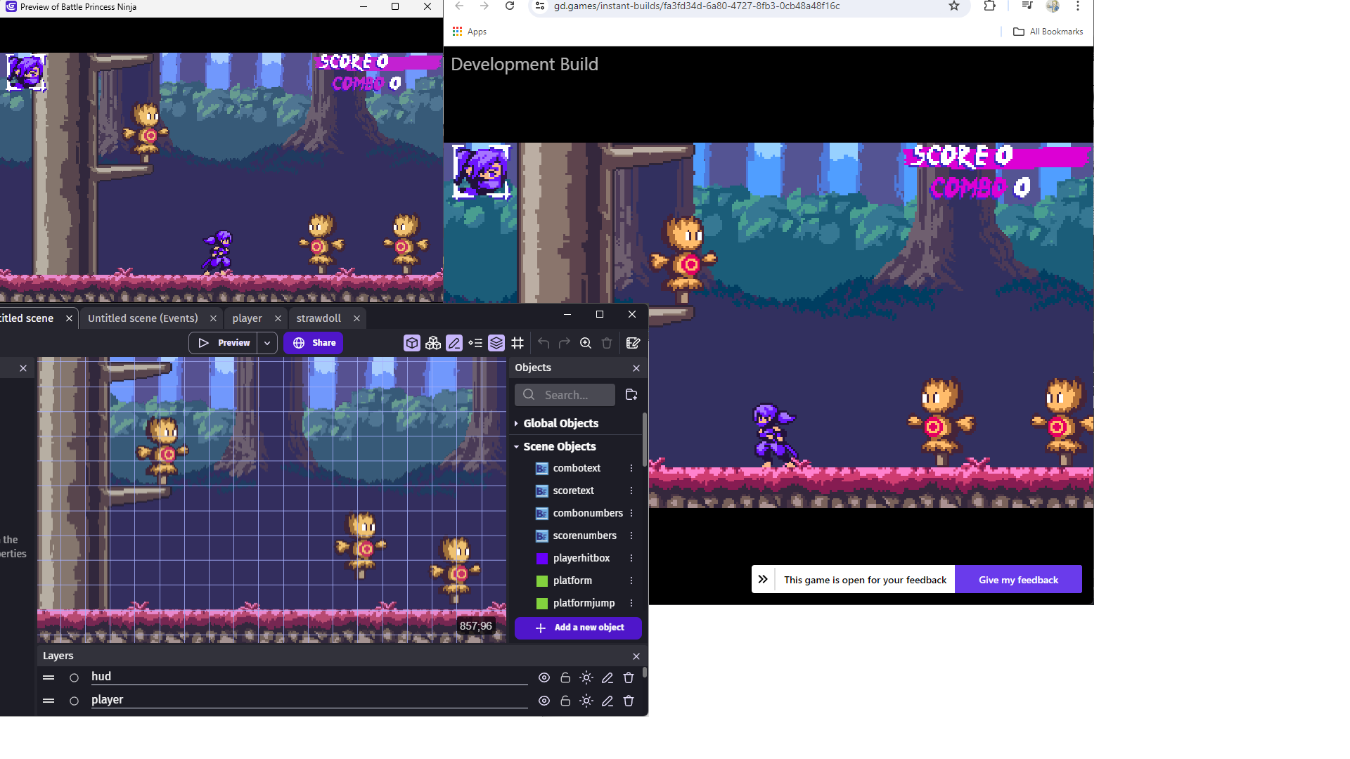Close the Layers panel
1350x759 pixels.
(x=636, y=656)
